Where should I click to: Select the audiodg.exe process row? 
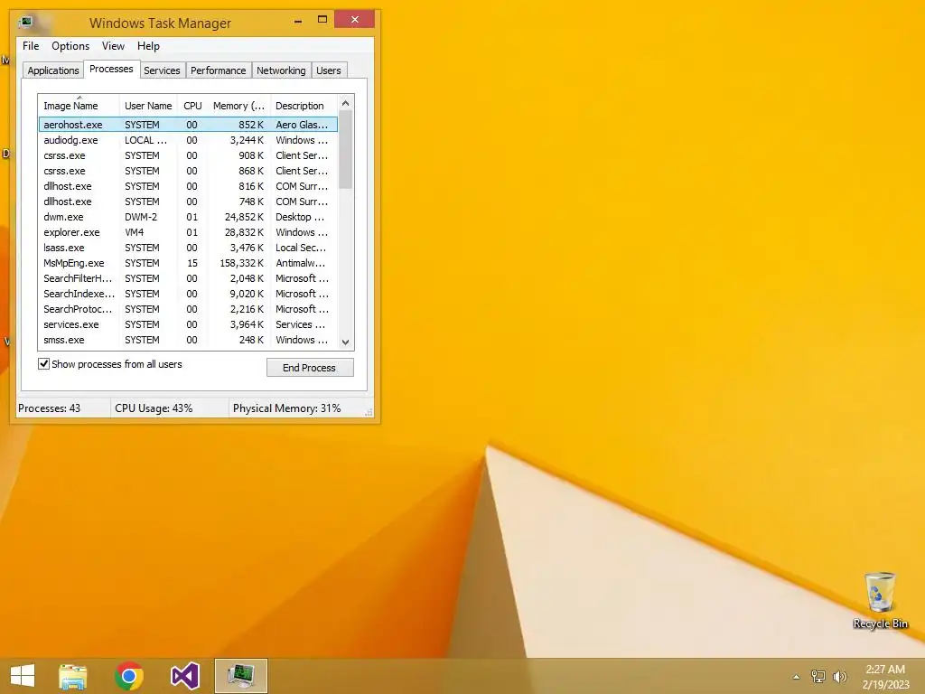188,140
